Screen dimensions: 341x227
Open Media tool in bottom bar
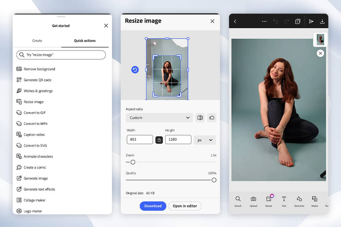click(x=314, y=201)
